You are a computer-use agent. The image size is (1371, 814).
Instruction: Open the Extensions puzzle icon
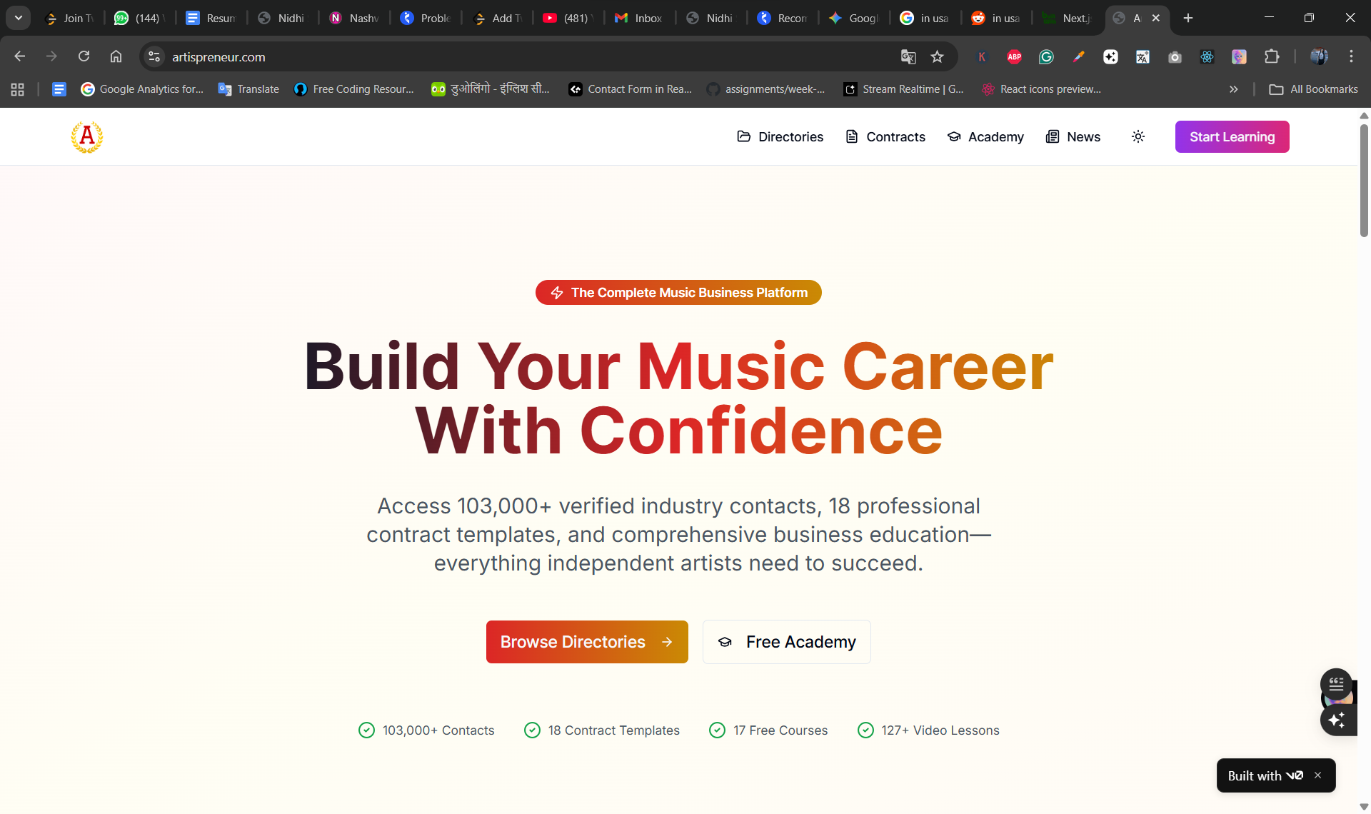[1272, 57]
